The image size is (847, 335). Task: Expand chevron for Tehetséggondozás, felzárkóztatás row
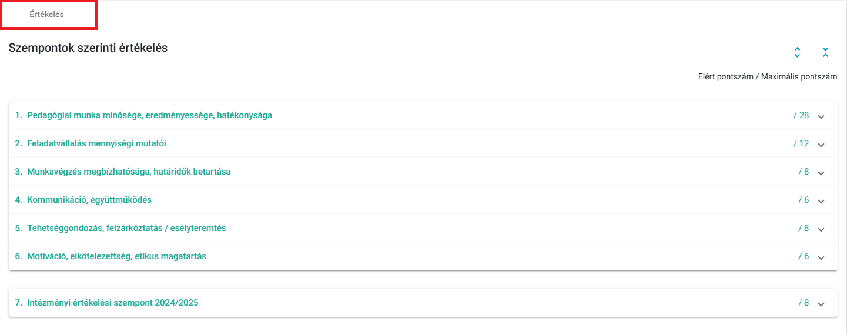pos(821,229)
